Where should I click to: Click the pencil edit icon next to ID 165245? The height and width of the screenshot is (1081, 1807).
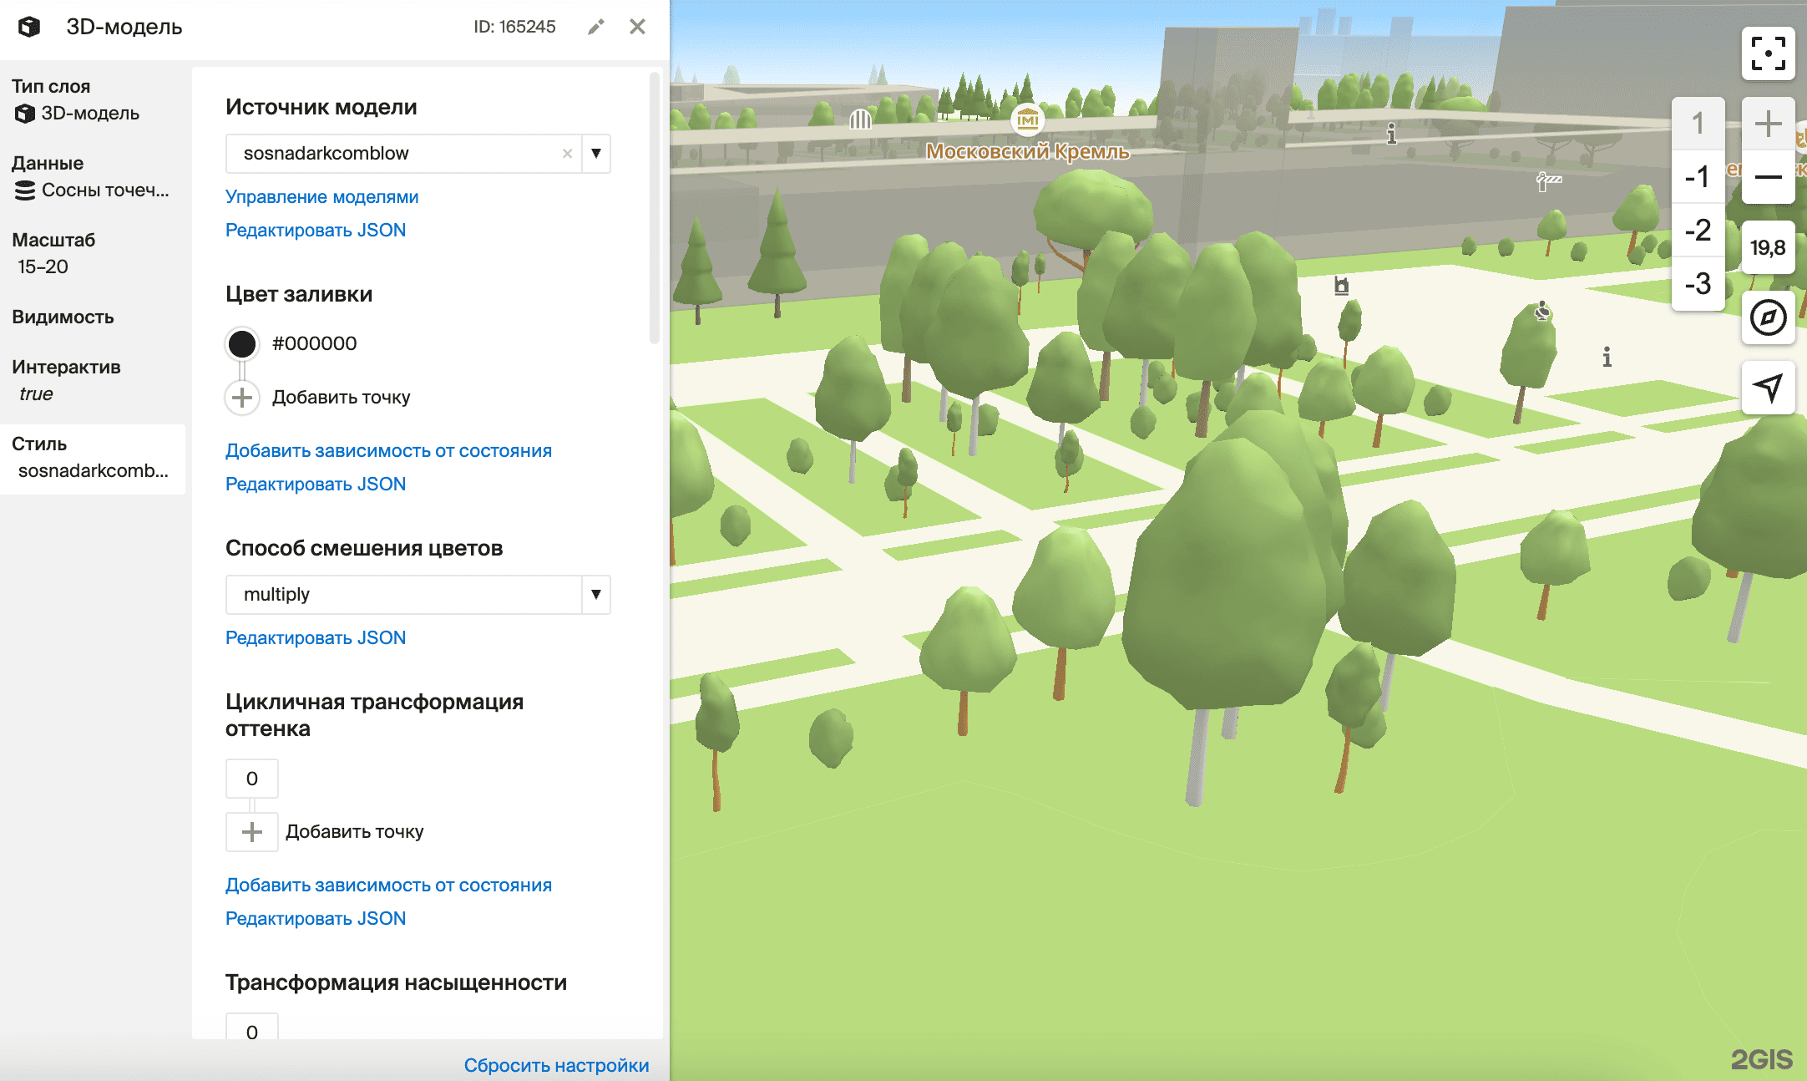(x=595, y=27)
